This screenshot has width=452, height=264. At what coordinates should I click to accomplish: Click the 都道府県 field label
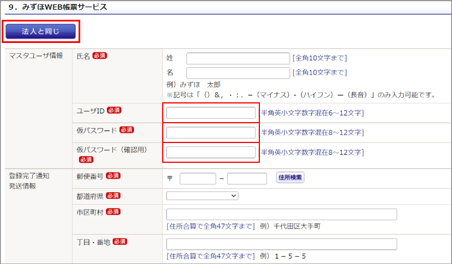[90, 196]
